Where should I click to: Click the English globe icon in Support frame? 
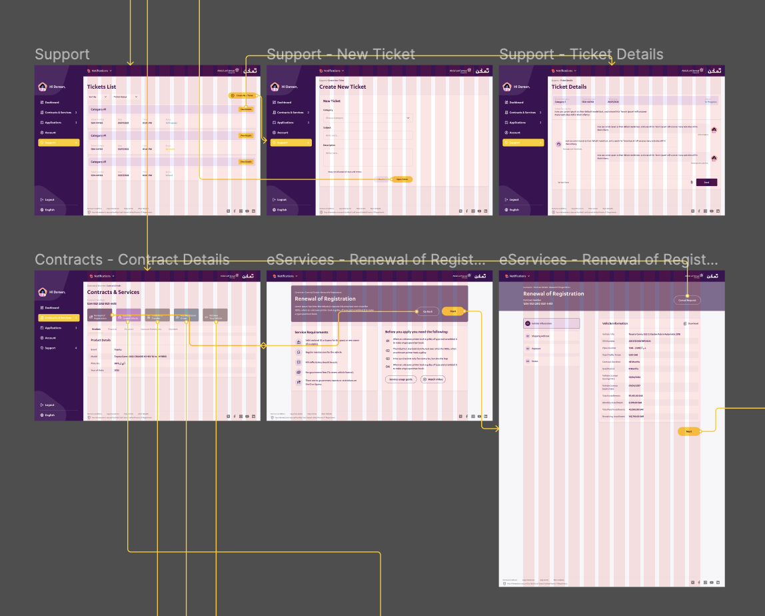[42, 210]
